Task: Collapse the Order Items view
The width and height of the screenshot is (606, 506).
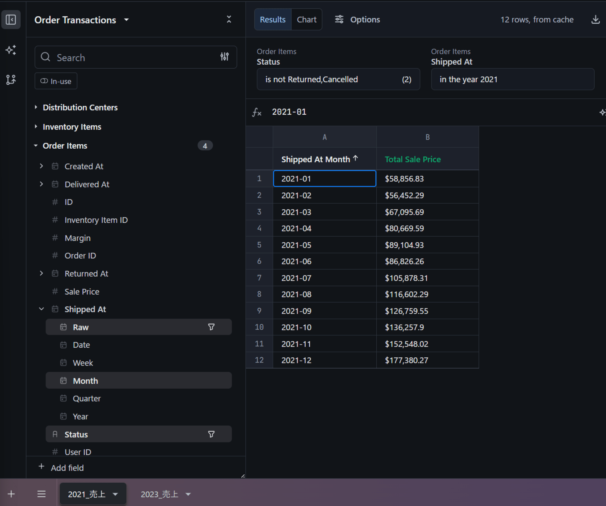Action: point(36,146)
